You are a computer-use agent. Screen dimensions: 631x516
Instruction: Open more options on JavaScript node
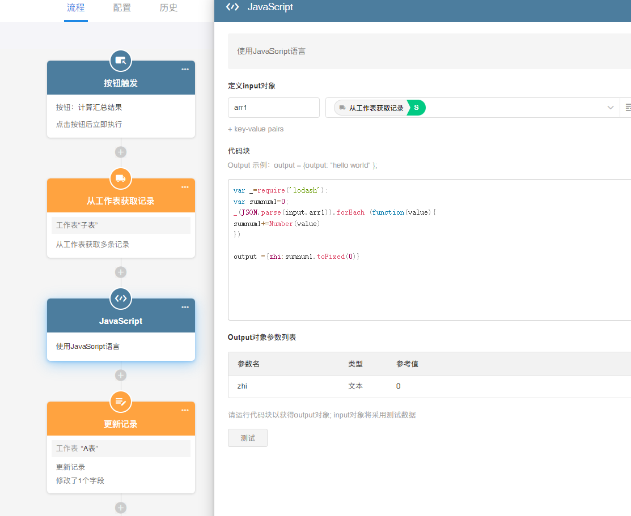(185, 307)
